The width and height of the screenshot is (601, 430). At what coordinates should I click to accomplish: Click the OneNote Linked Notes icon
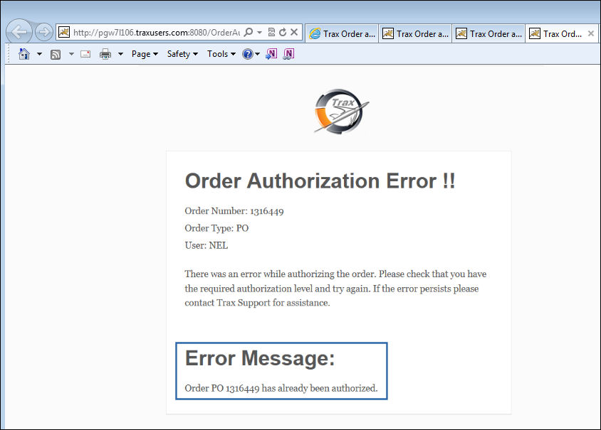point(288,54)
